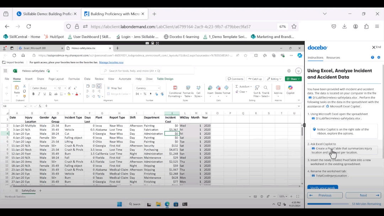384x216 pixels.
Task: Click the Next button in instructions panel
Action: (x=363, y=195)
